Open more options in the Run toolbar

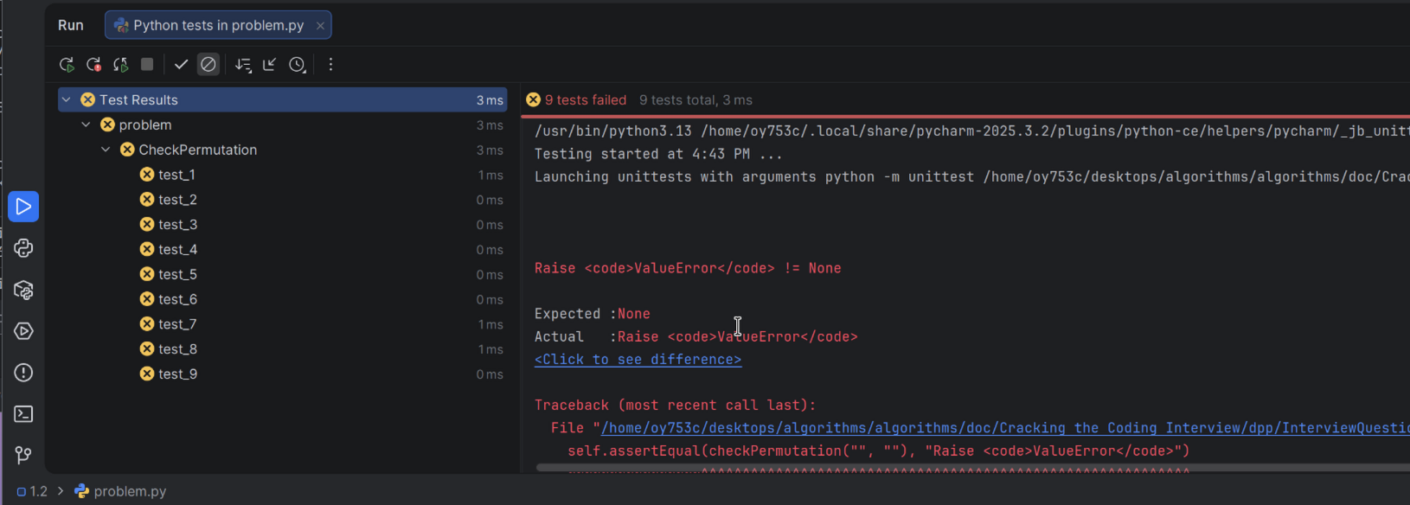tap(330, 65)
